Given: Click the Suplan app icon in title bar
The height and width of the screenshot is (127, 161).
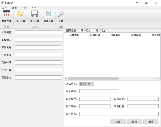Looking at the screenshot, I should click(2, 3).
